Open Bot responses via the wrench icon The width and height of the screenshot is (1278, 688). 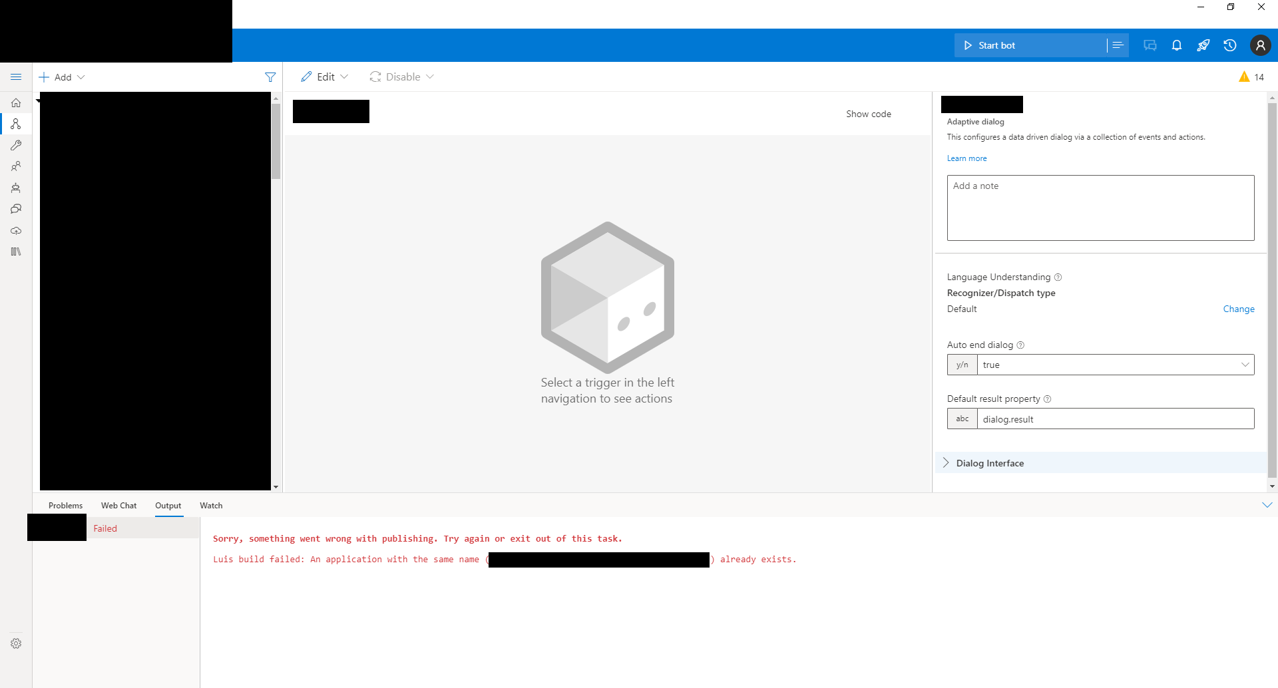[16, 145]
